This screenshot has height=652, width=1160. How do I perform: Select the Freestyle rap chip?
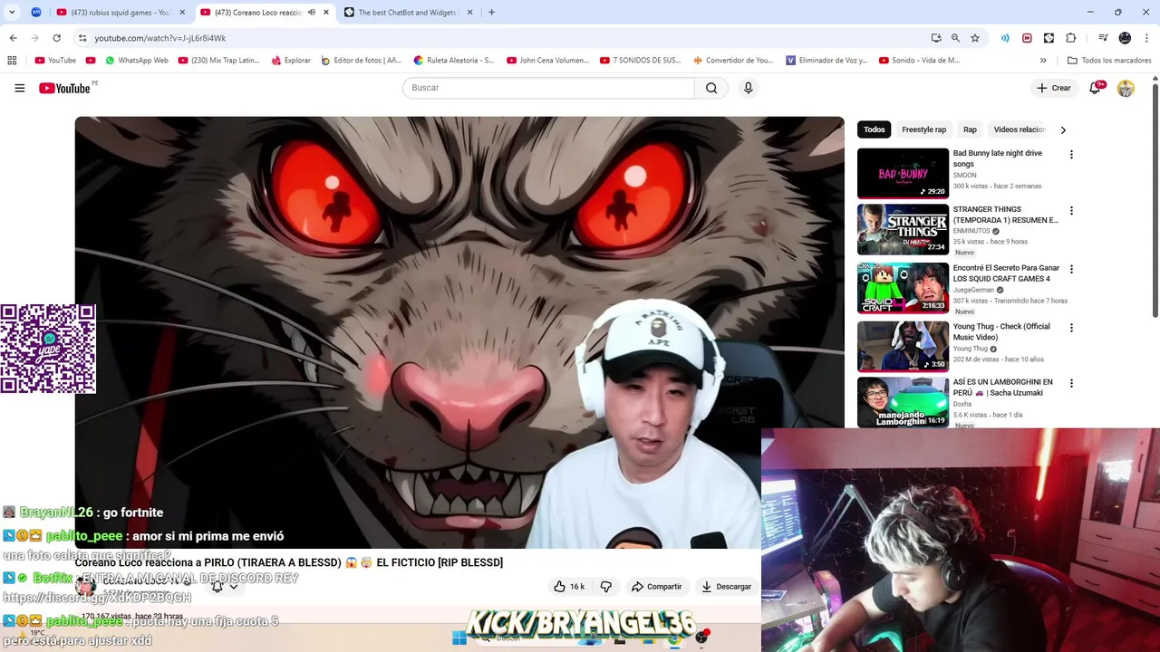click(x=923, y=129)
